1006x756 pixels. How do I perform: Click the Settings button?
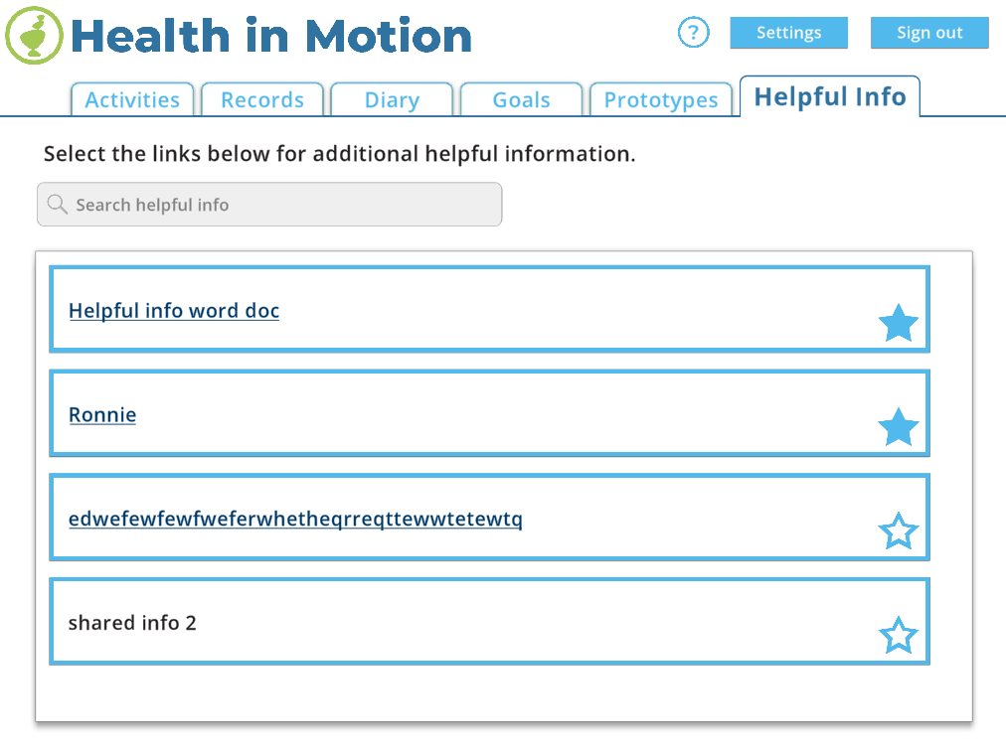tap(788, 33)
